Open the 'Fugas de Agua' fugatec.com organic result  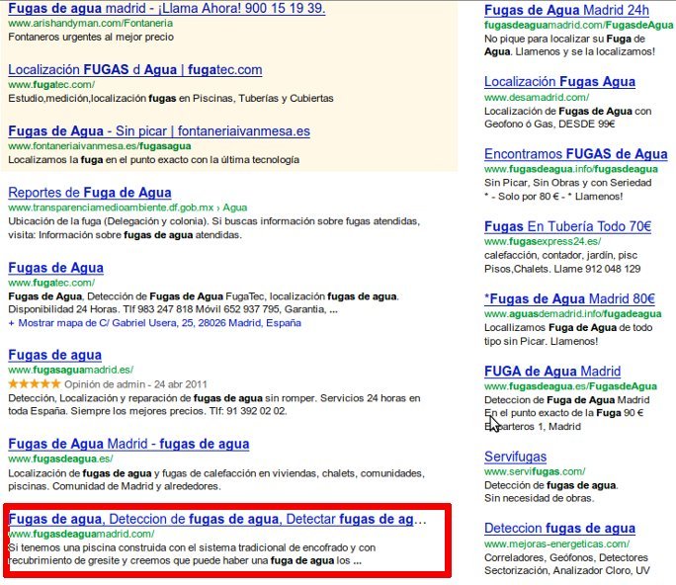(55, 268)
